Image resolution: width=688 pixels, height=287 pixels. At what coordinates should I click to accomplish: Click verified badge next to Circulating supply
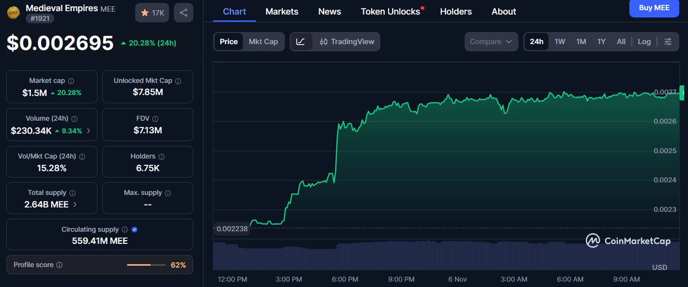[134, 230]
